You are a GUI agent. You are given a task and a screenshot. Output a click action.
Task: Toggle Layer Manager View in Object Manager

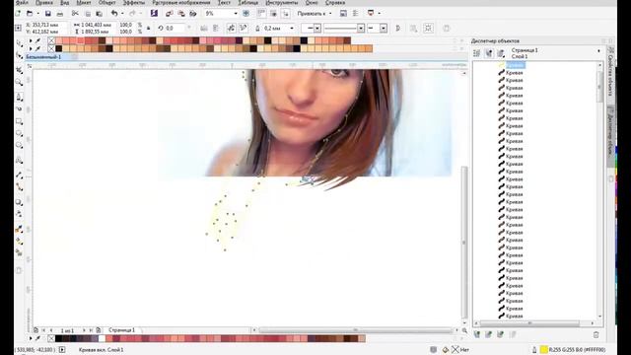pos(501,53)
